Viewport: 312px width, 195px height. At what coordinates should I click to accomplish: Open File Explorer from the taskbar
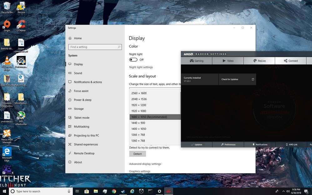click(96, 191)
